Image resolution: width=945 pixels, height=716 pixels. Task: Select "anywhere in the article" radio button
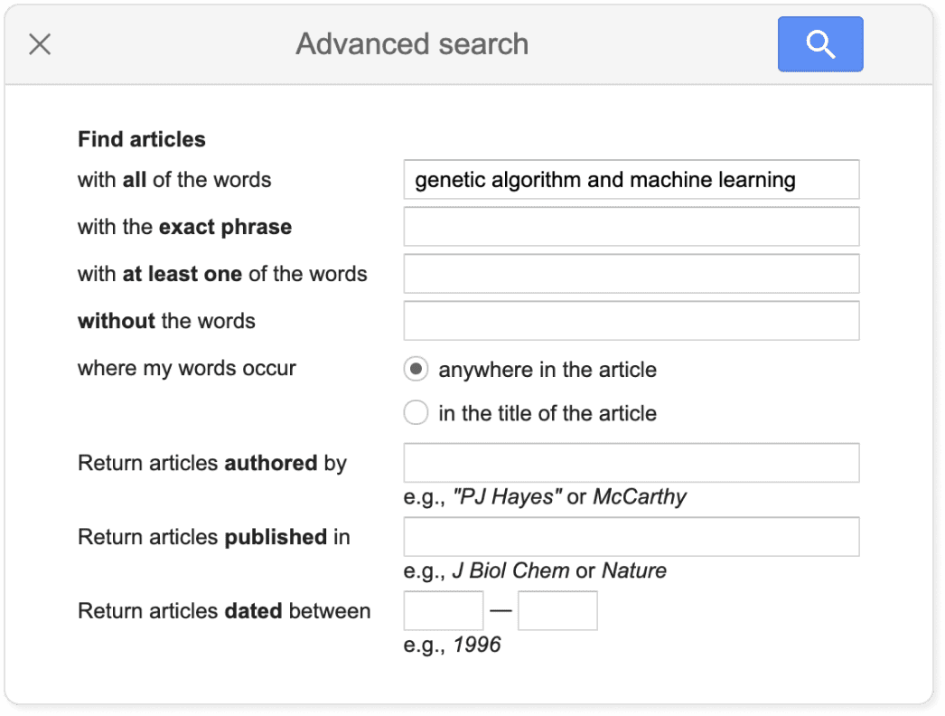coord(416,369)
